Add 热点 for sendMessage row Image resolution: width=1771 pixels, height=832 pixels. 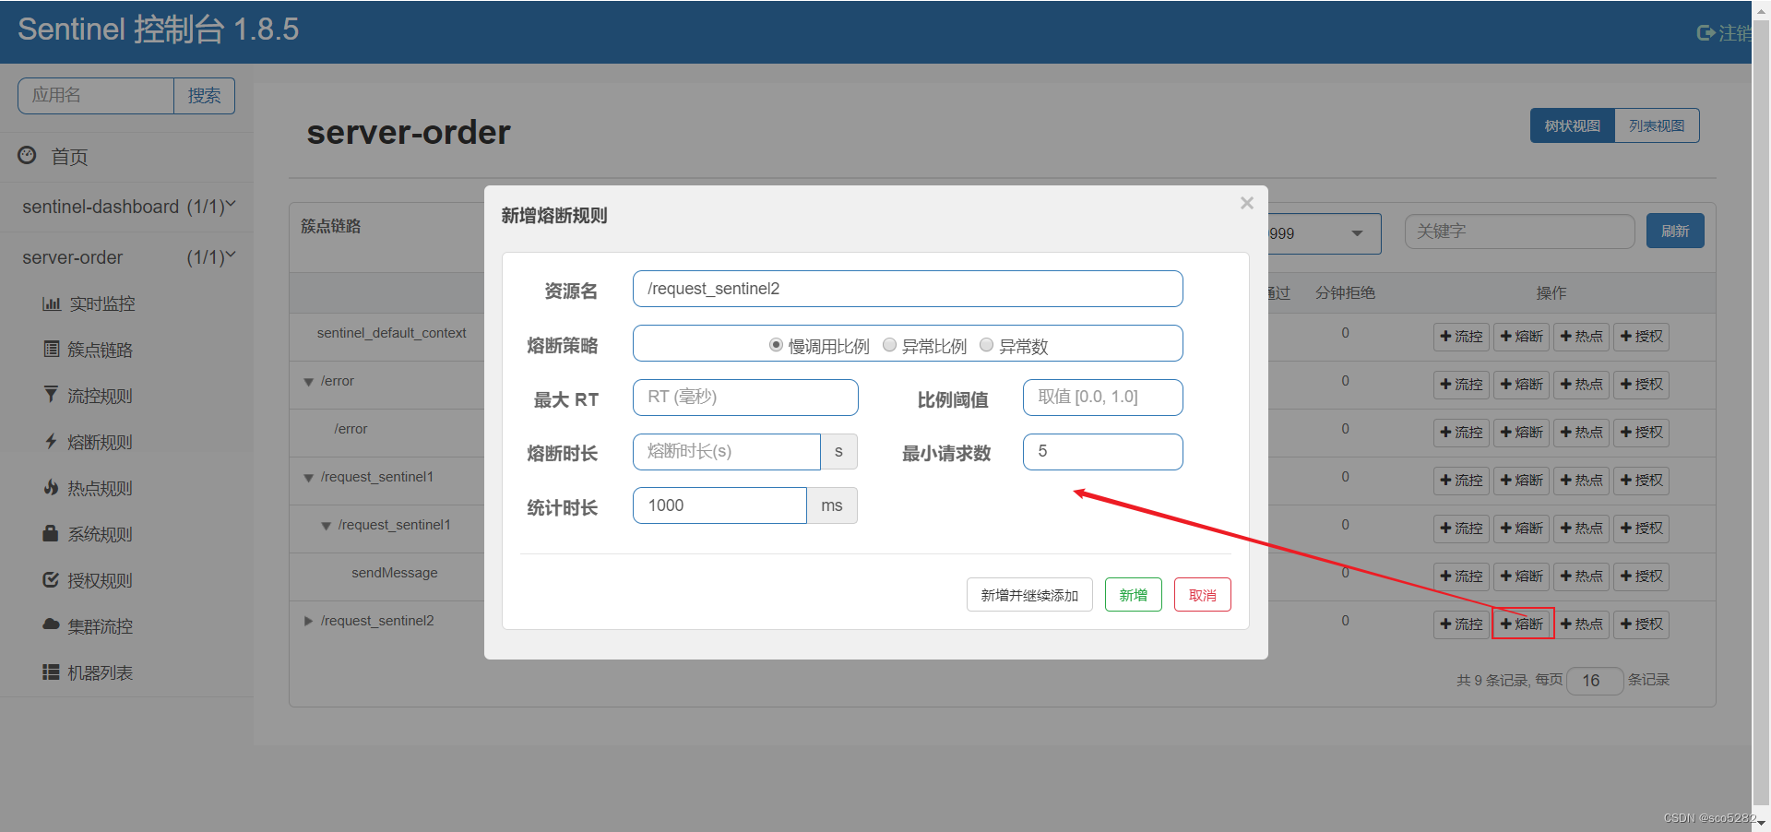[1581, 576]
